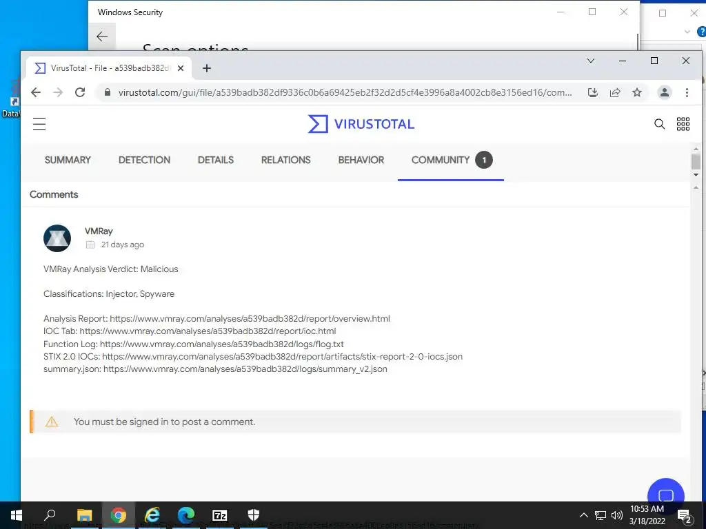Open taskbar search
Viewport: 706px width, 529px height.
pos(50,515)
